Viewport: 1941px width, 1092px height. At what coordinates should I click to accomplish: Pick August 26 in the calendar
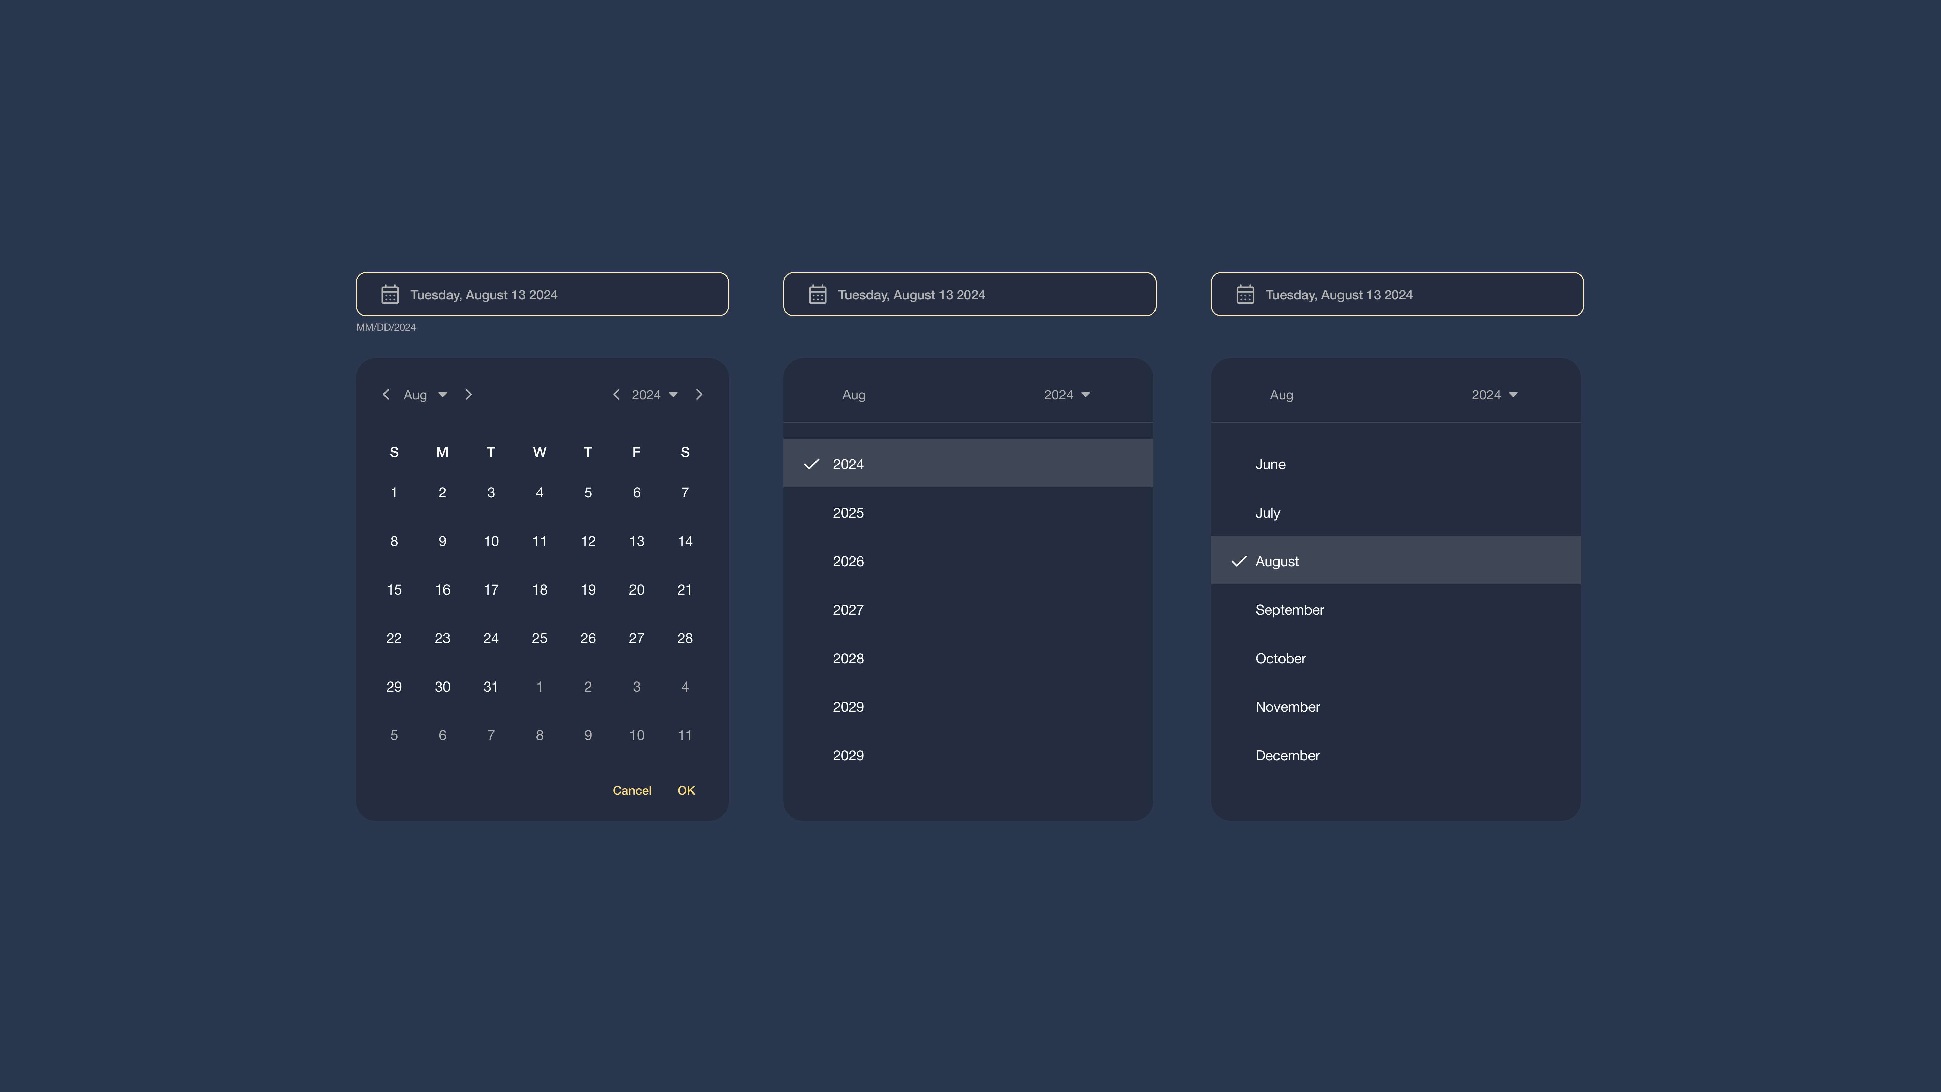pyautogui.click(x=588, y=638)
